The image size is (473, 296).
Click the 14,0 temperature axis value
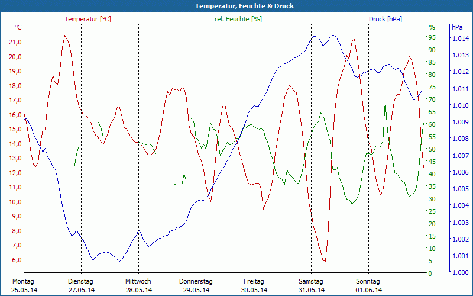click(x=15, y=143)
